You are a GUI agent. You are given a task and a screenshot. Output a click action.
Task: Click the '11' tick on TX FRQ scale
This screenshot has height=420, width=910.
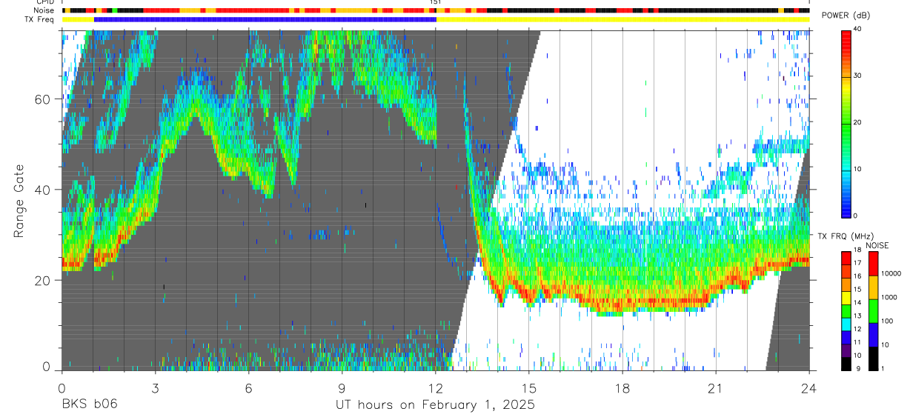point(857,342)
